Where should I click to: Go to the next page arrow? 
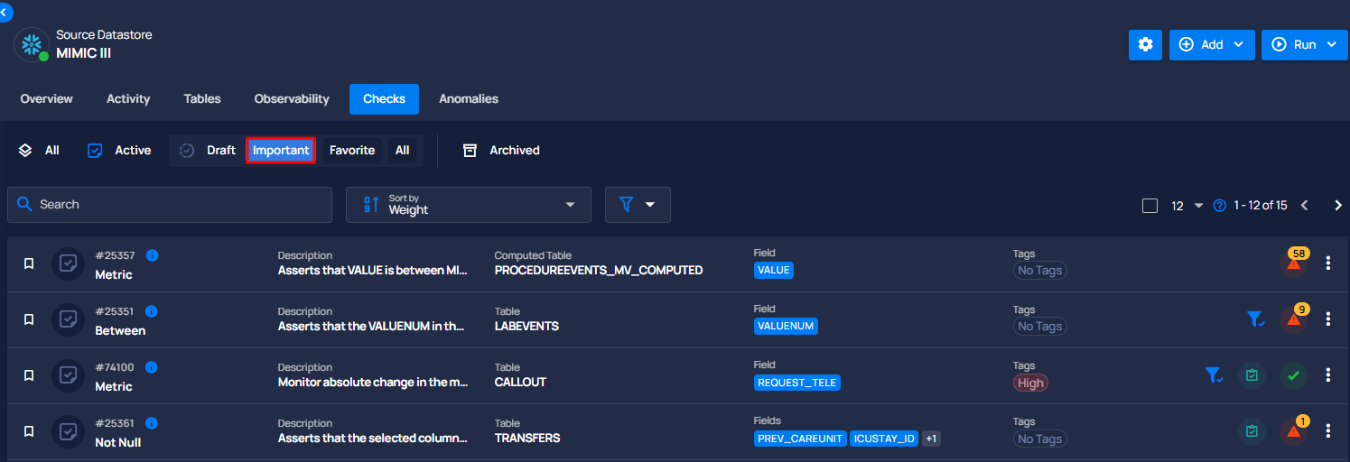click(1338, 206)
